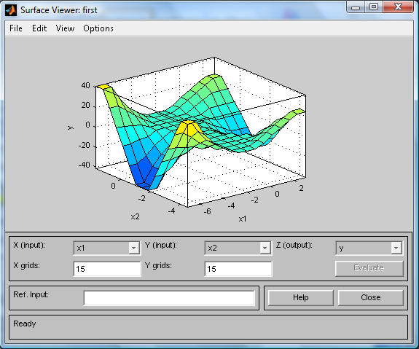
Task: Click the 40 tick label on y axis
Action: coord(85,85)
